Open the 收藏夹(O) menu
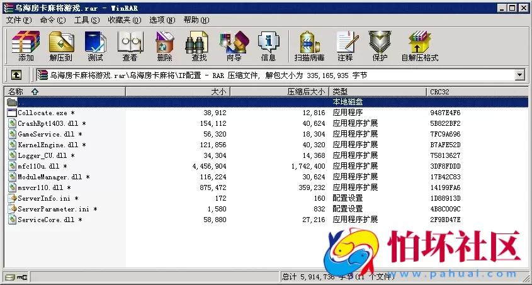 [x=125, y=20]
